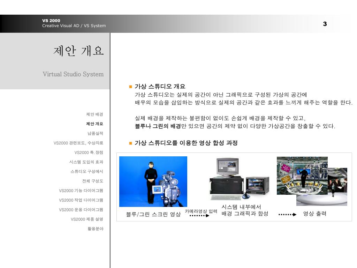Select the heading 가상 스튜디오 개요

pos(160,87)
